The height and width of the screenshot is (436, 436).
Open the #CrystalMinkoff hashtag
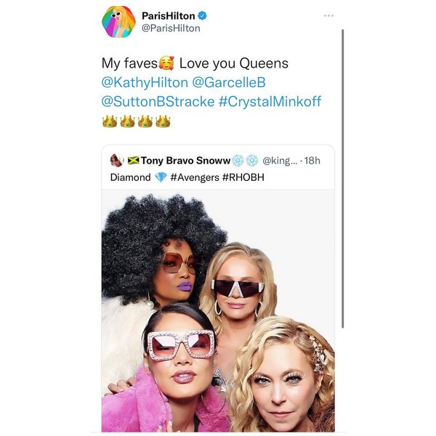(x=270, y=102)
